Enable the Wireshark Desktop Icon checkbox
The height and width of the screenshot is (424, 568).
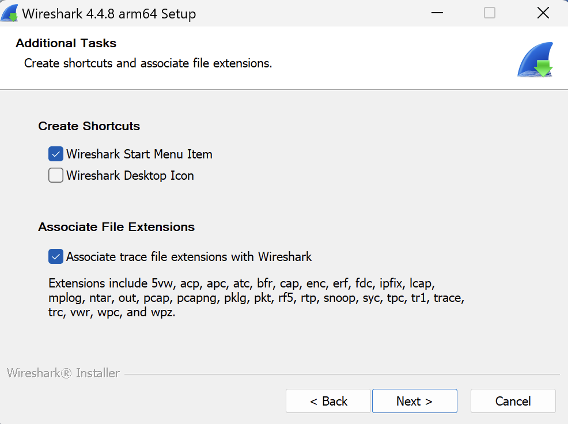[56, 176]
